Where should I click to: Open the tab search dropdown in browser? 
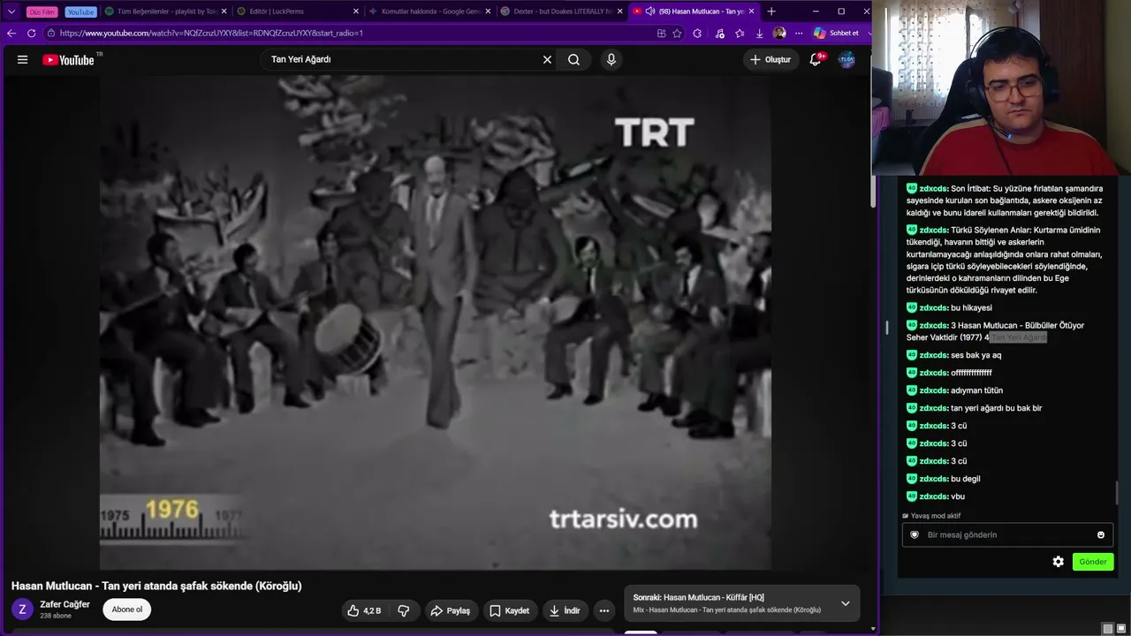pos(11,11)
